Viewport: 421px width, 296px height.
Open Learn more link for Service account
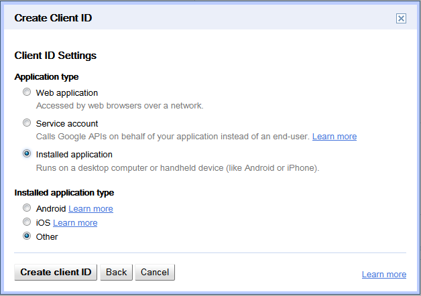click(335, 137)
